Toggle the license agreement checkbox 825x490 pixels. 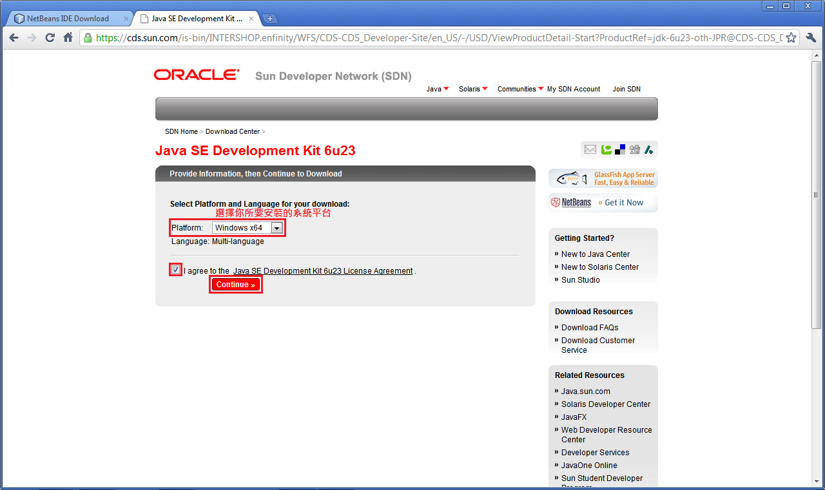[x=175, y=270]
